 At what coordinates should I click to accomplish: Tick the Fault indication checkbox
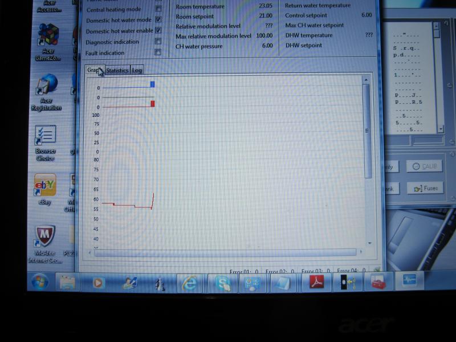(x=158, y=52)
